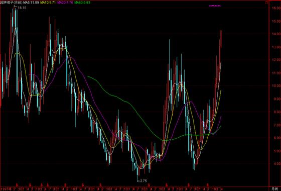Open the monthly period selector at bottom right
Screen dimensions: 281x191
[x=274, y=189]
